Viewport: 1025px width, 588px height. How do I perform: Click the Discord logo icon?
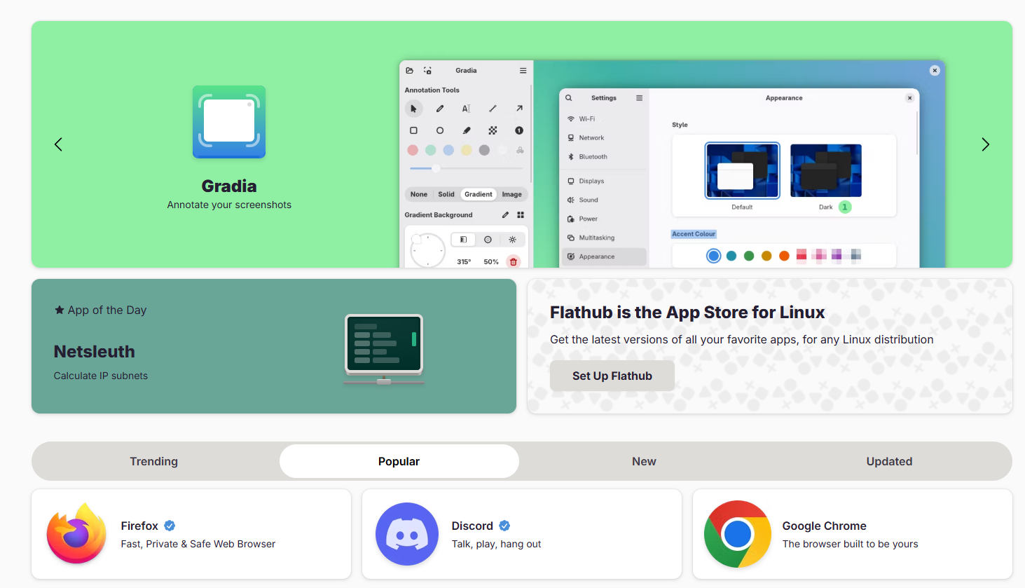tap(407, 534)
